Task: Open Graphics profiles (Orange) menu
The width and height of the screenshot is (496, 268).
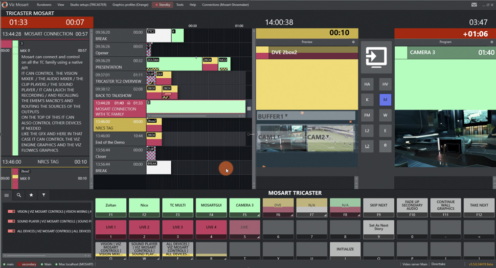Action: tap(130, 5)
